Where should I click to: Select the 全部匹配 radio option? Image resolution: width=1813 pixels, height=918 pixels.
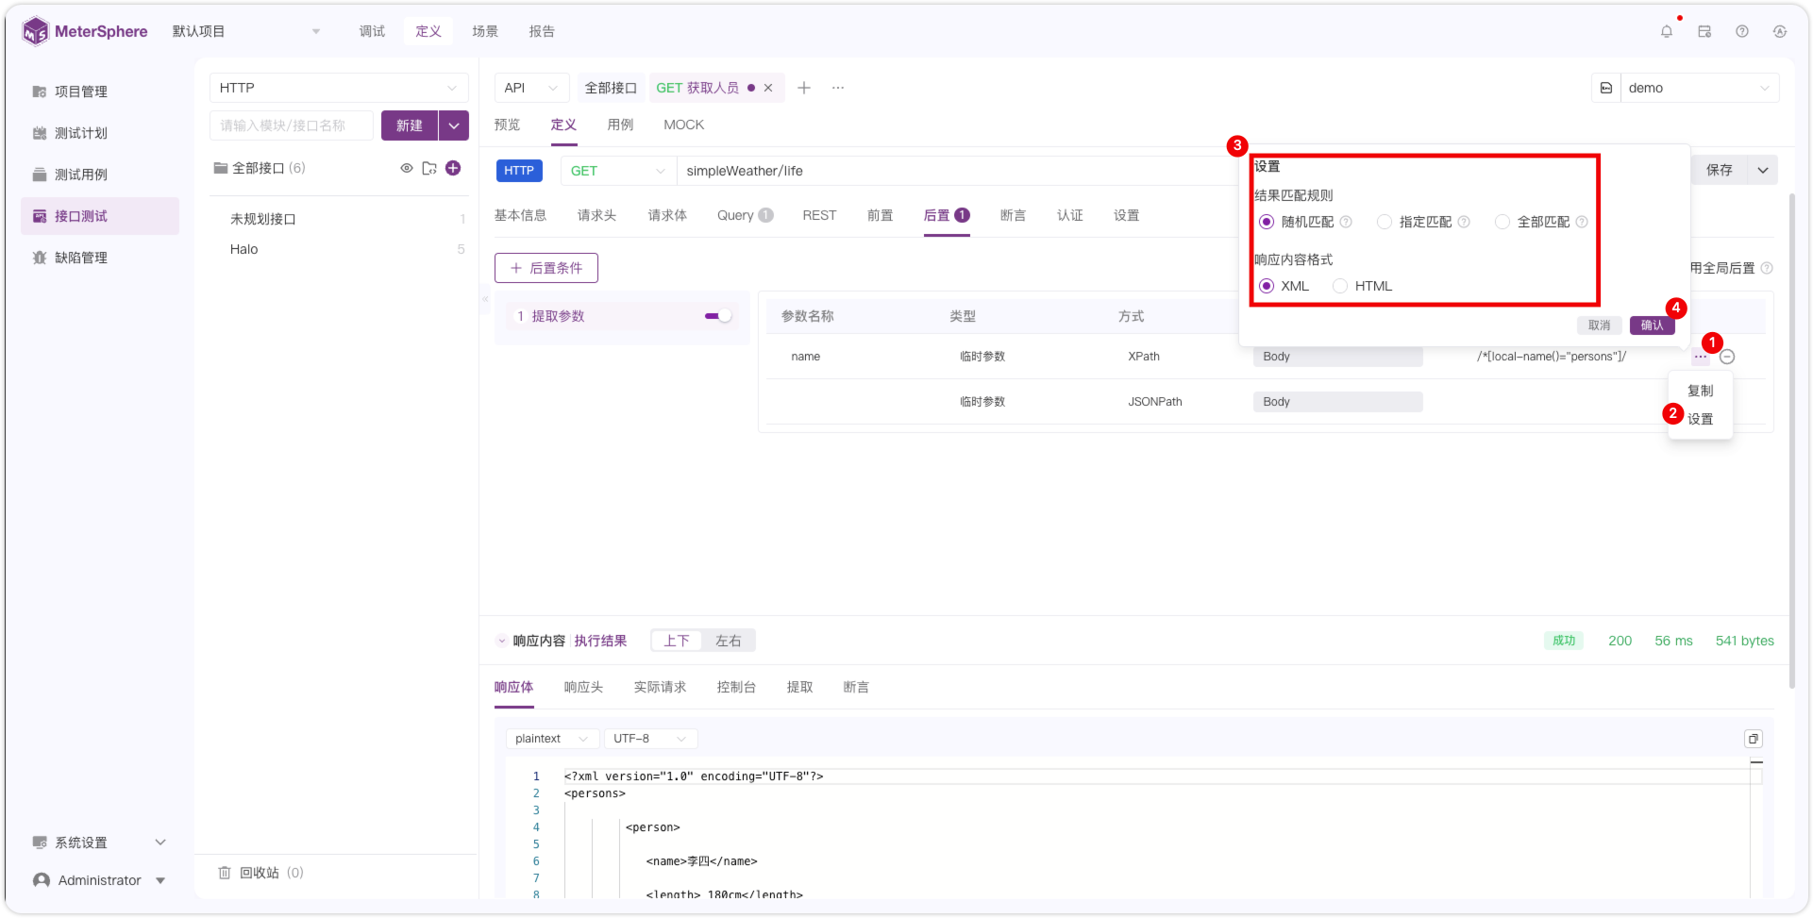pyautogui.click(x=1502, y=222)
